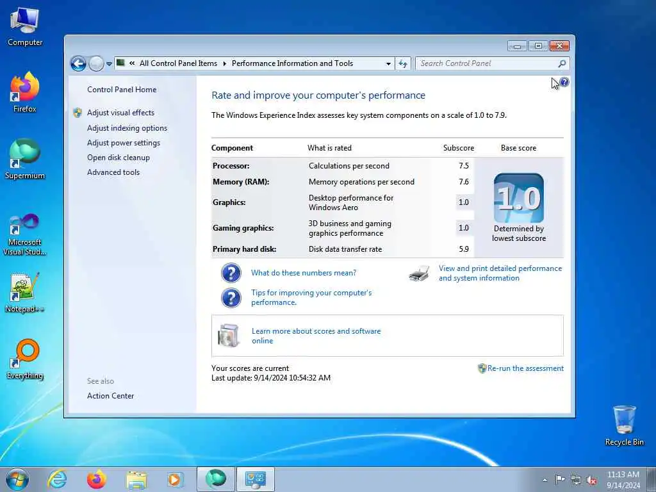
Task: View and print detailed performance information
Action: click(500, 273)
